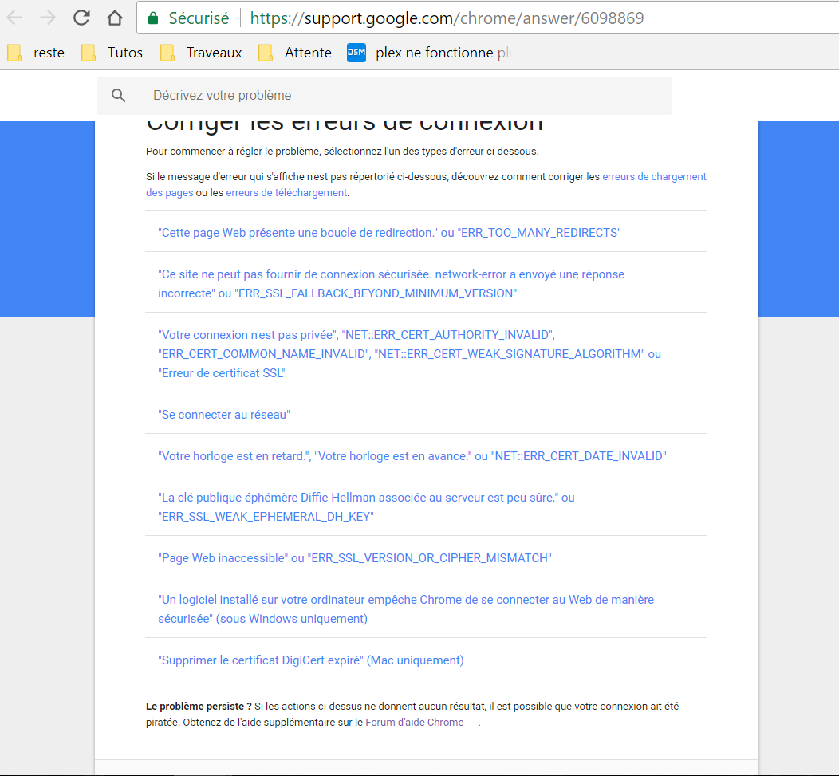The height and width of the screenshot is (776, 839).
Task: Expand the ERR_SSL_WEAK_EPHEMERAL_DH_KEY section
Action: pos(426,506)
